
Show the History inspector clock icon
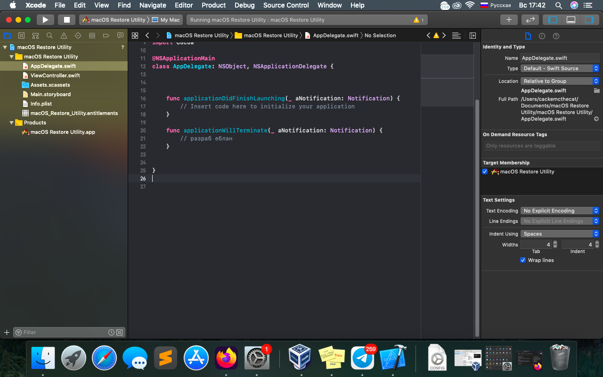coord(542,36)
